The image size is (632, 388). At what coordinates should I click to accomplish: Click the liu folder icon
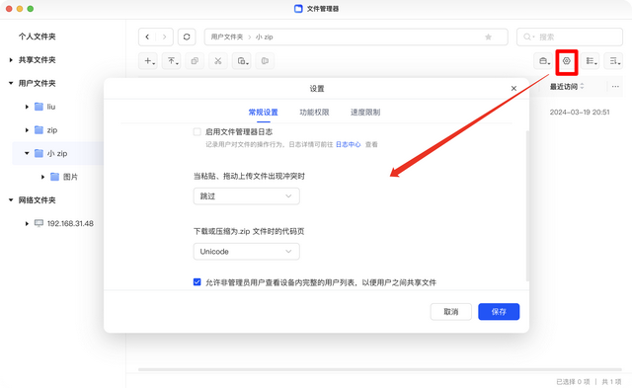(x=39, y=107)
